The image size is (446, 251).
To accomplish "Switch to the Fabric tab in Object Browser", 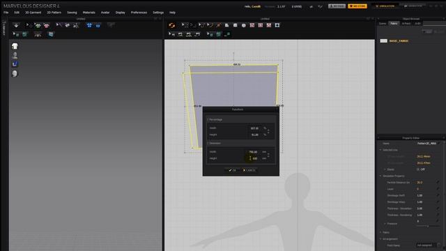I will (x=394, y=24).
